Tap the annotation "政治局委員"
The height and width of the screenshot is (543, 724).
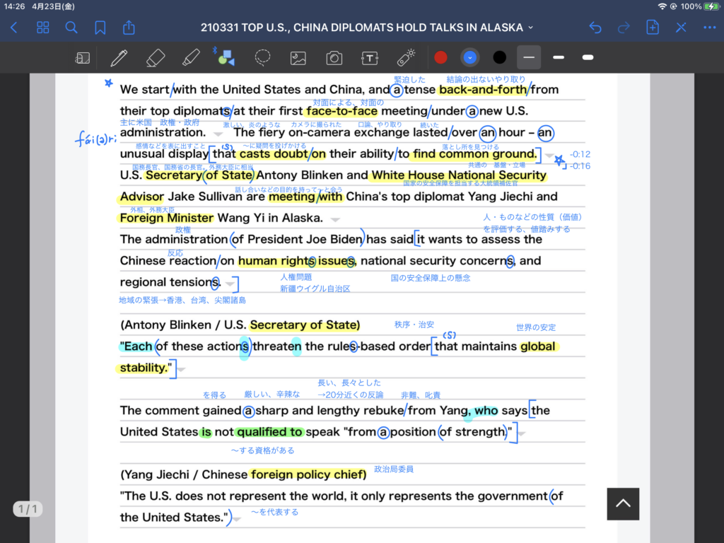point(393,469)
